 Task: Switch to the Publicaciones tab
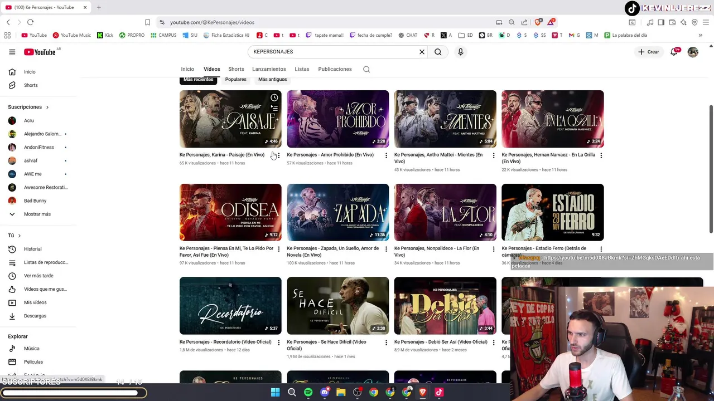(x=335, y=69)
